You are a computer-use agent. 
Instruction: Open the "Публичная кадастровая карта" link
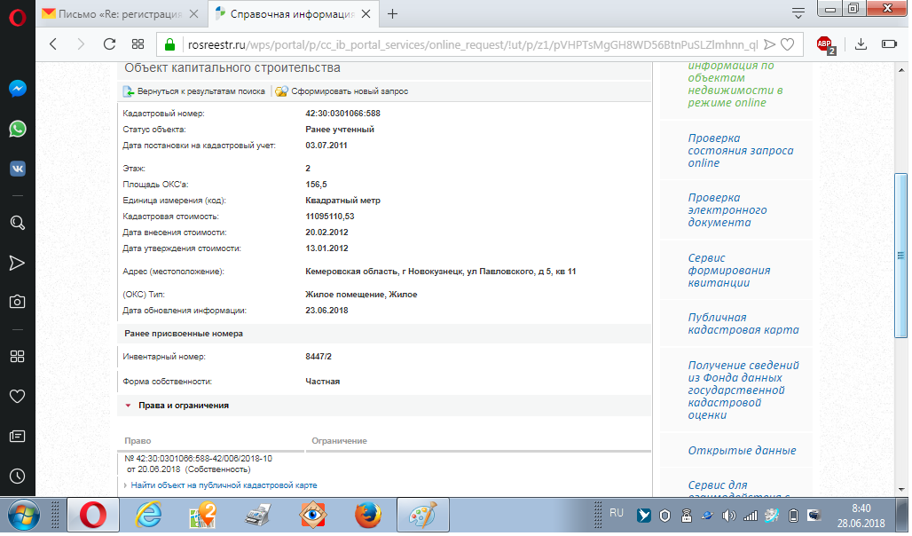tap(743, 323)
